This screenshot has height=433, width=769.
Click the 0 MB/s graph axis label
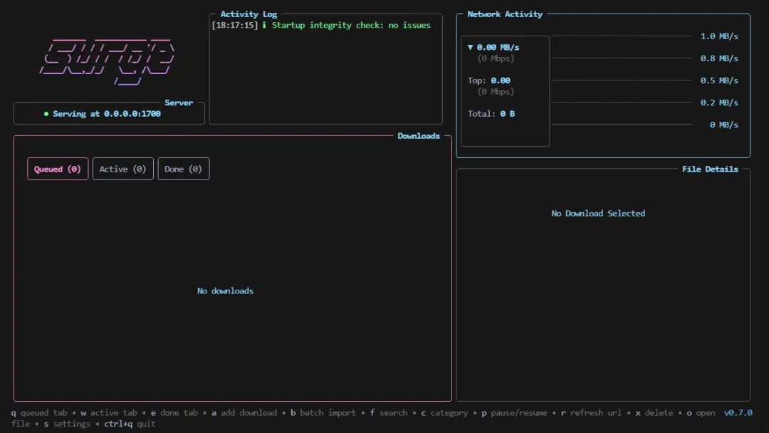coord(724,125)
